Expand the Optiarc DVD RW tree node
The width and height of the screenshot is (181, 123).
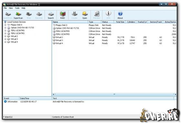coord(5,28)
